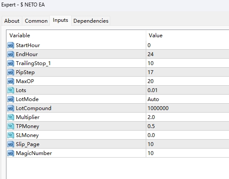Select the Inputs tab
Viewport: 229px width, 179px height.
(x=60, y=20)
